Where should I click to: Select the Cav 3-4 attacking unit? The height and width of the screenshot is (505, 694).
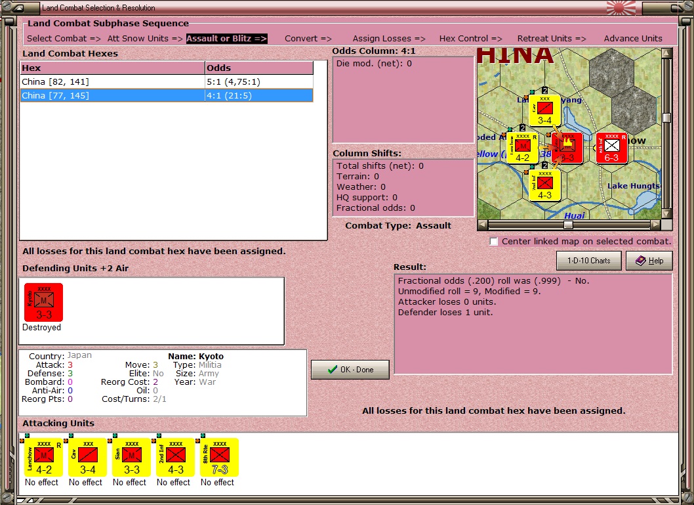click(88, 456)
